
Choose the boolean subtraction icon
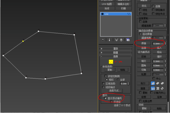[x=158, y=83]
